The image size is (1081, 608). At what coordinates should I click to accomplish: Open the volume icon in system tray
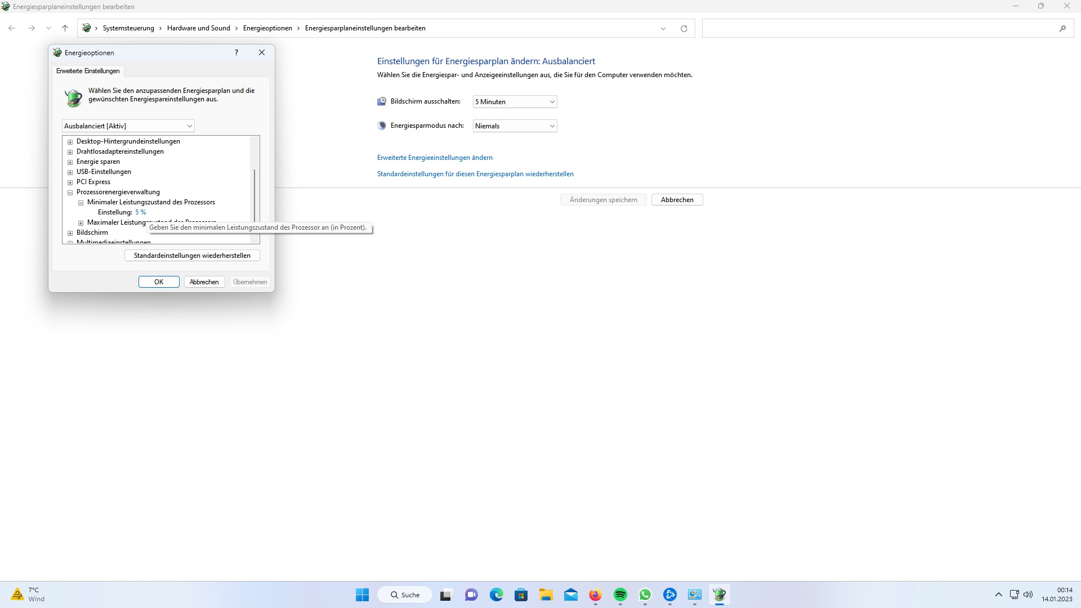pyautogui.click(x=1028, y=594)
